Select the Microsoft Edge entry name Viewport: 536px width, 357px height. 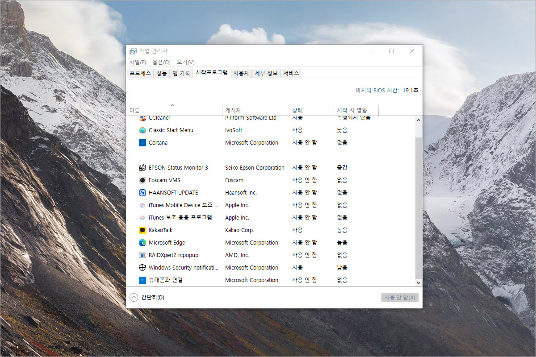[167, 243]
